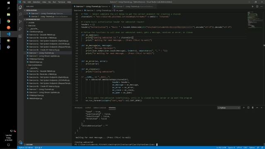This screenshot has height=149, width=265.
Task: Open Windows taskbar search
Action: click(8, 8)
